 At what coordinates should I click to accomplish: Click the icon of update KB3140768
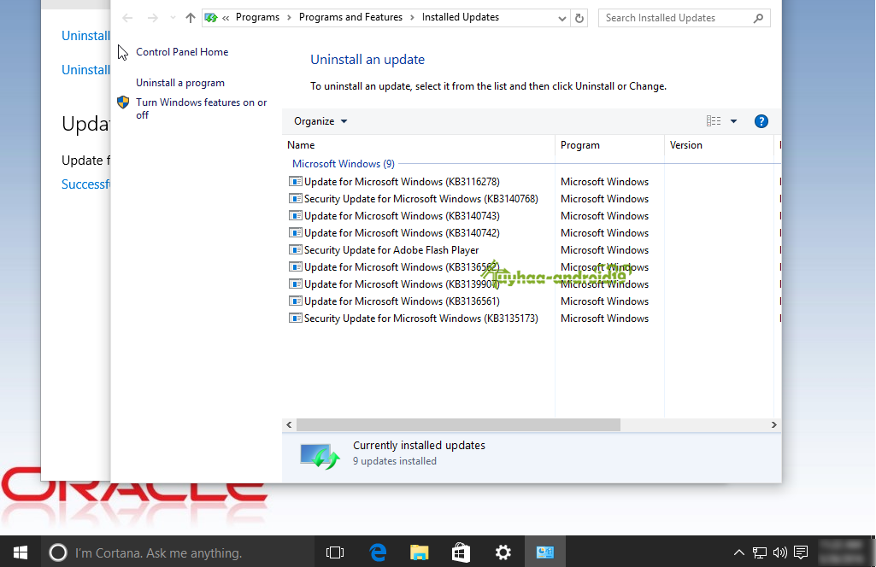(x=295, y=199)
